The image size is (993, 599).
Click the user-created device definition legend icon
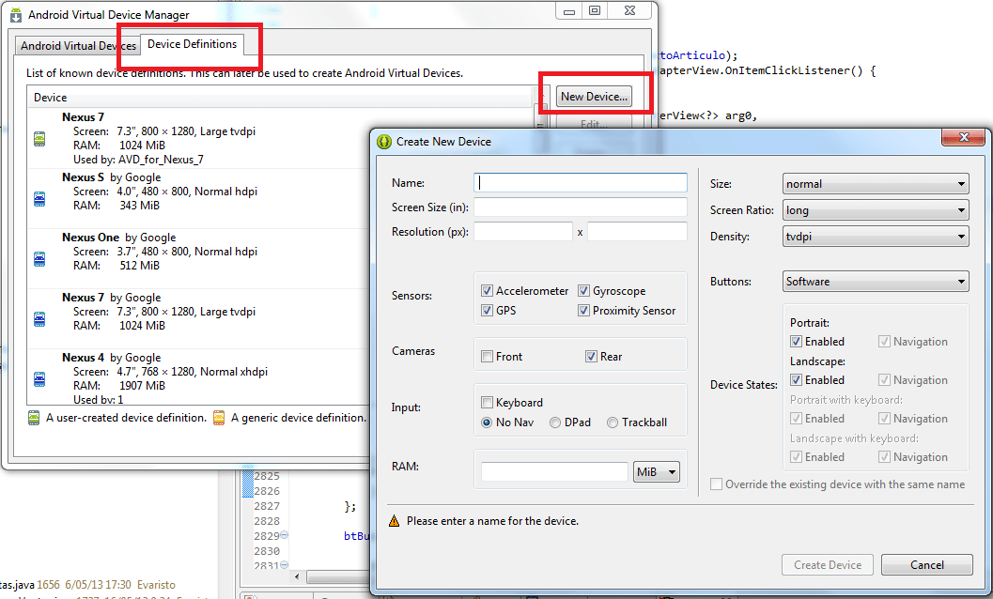(34, 418)
